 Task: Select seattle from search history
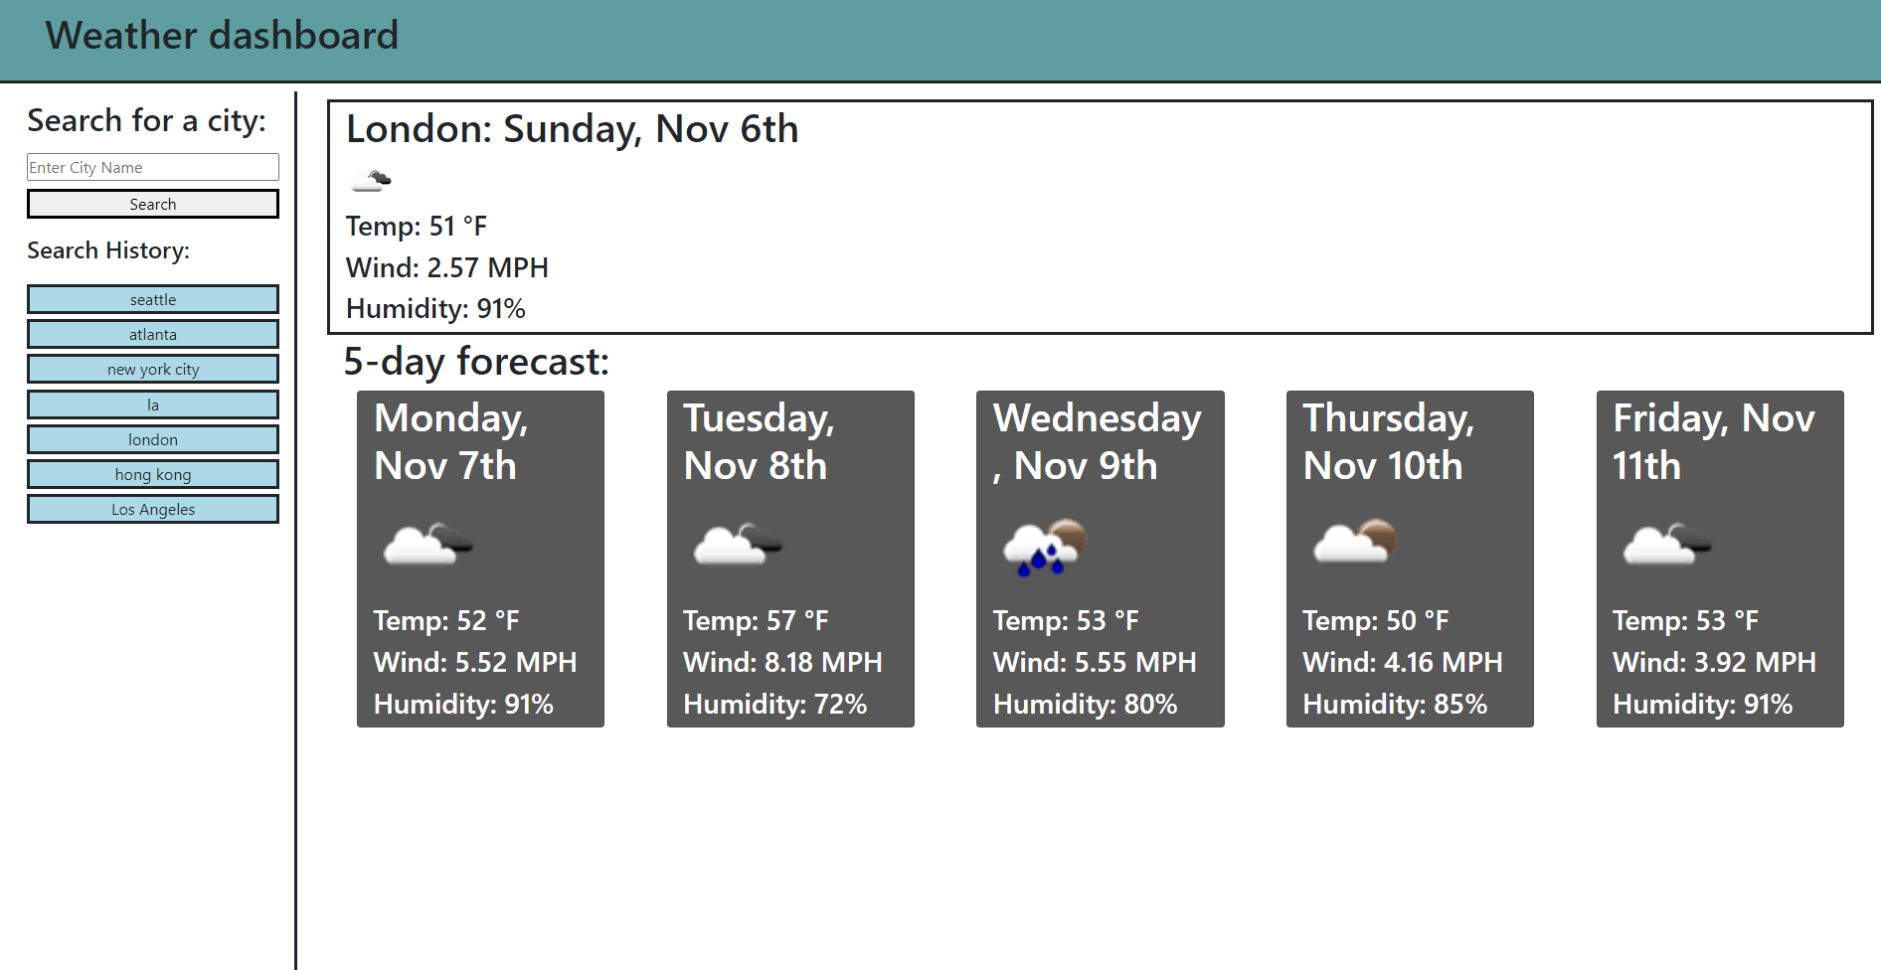(x=153, y=299)
